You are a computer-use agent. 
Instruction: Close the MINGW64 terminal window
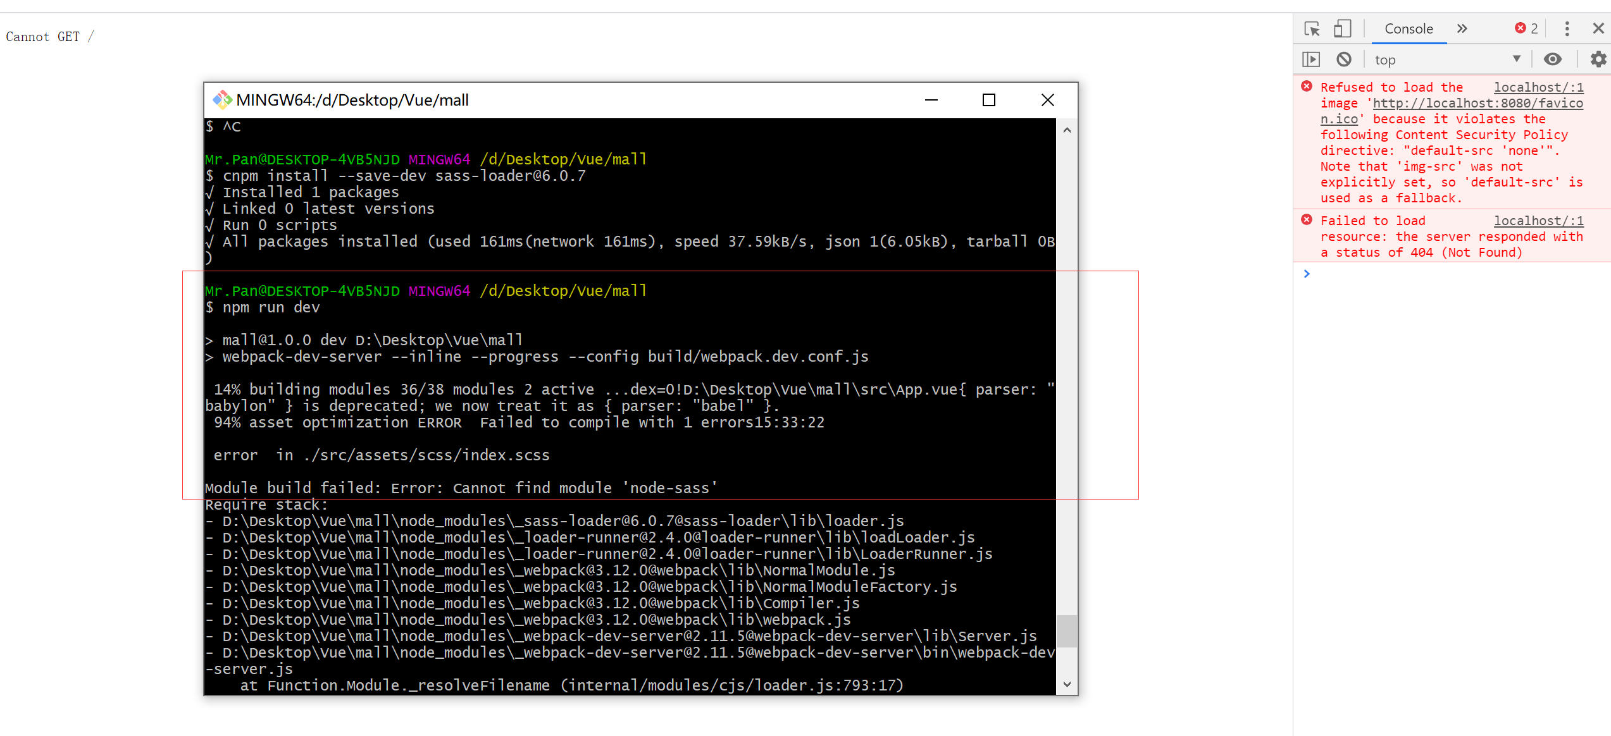click(1048, 100)
